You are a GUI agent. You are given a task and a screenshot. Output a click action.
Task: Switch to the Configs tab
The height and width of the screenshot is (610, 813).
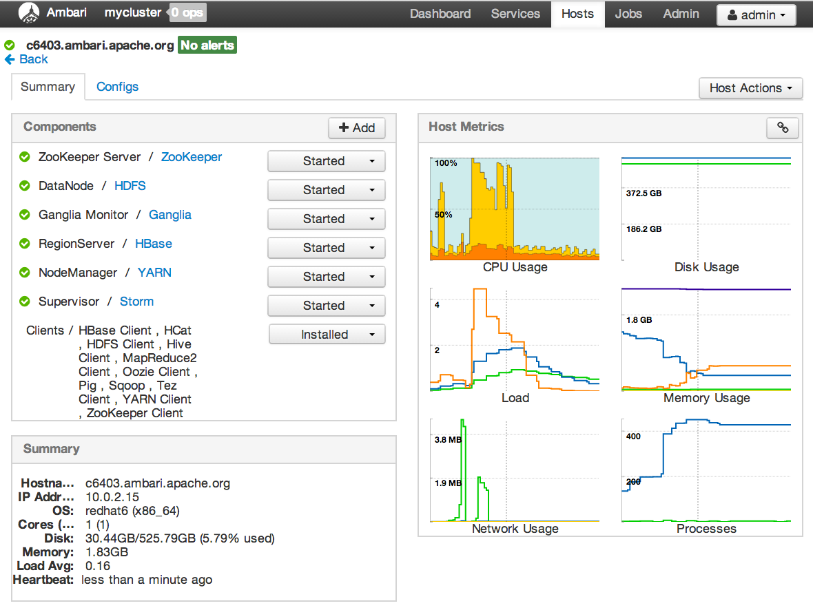117,87
